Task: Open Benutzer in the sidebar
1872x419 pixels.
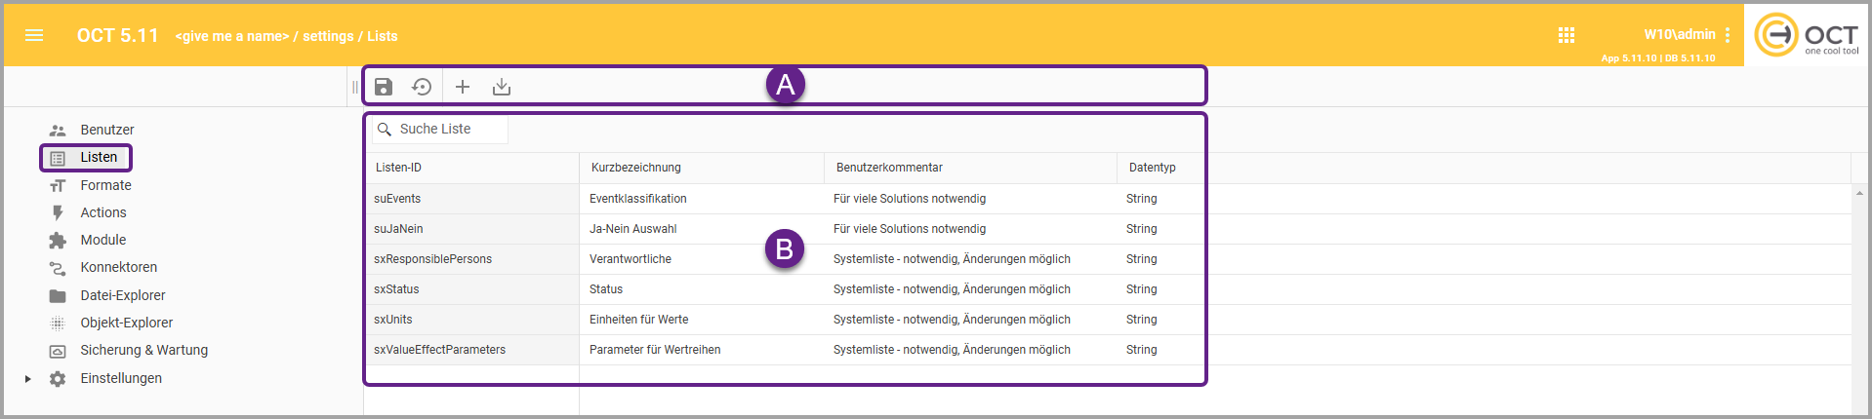Action: pos(106,130)
